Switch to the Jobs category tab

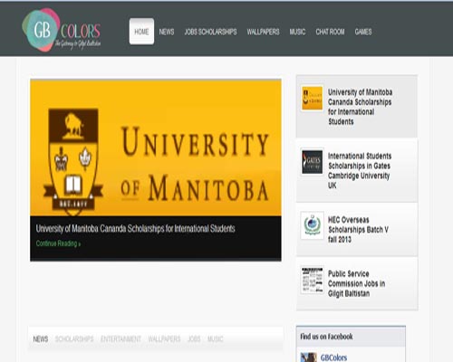[194, 339]
